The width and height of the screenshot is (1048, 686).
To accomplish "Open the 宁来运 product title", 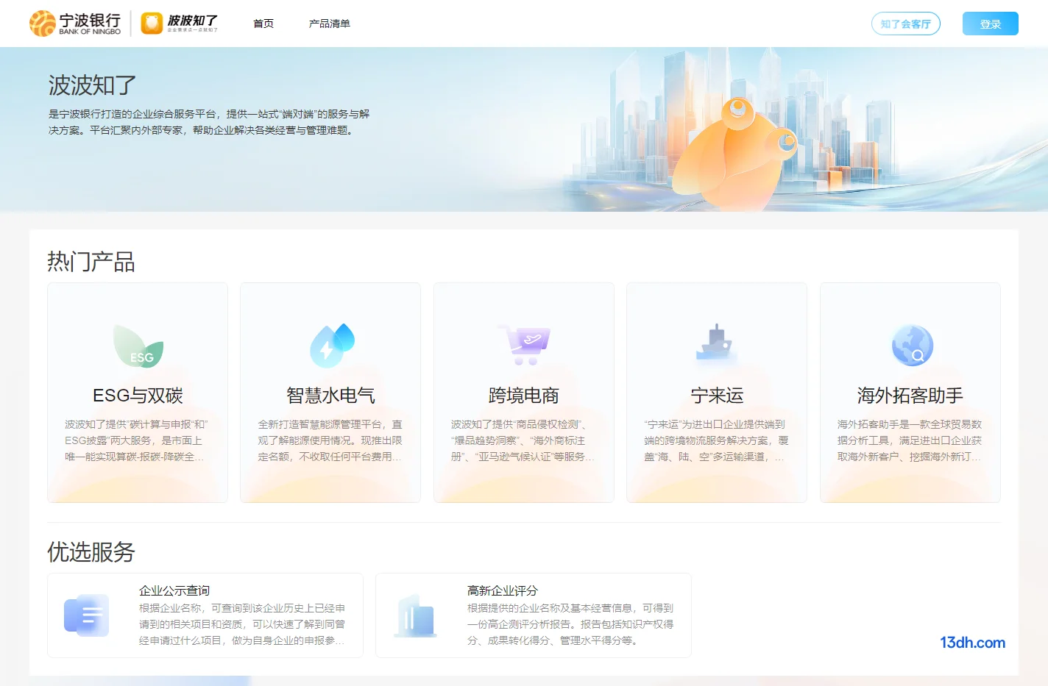I will pyautogui.click(x=717, y=396).
